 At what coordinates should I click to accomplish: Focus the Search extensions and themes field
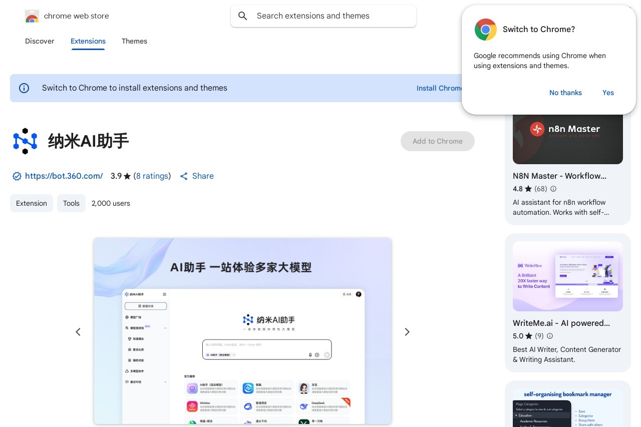324,16
